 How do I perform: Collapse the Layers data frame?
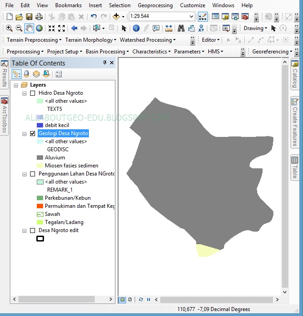[16, 85]
